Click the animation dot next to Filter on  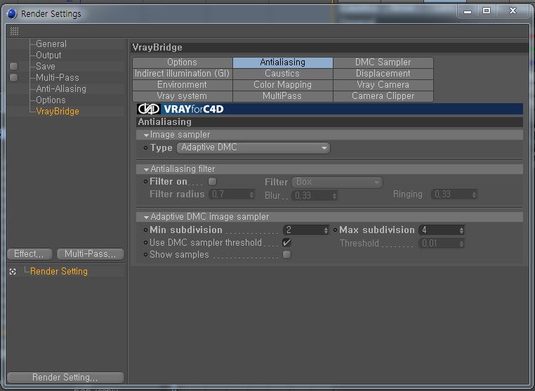pos(146,182)
